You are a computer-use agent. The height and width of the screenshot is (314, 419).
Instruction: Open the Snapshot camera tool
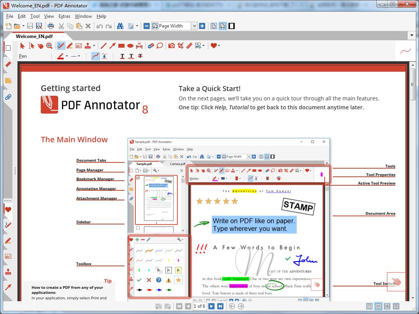pos(171,45)
